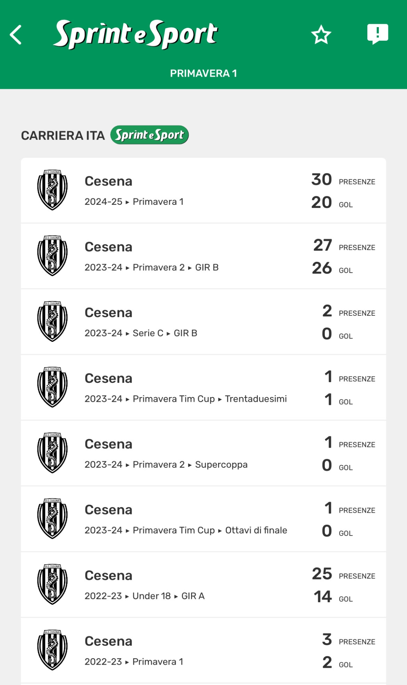Tap the back arrow icon
407x685 pixels.
click(16, 35)
